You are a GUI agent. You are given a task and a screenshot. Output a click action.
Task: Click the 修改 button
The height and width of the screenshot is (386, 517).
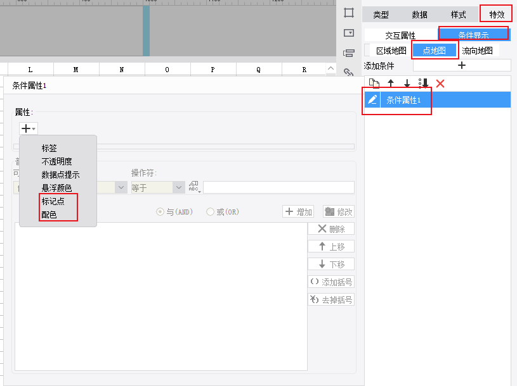click(x=339, y=211)
